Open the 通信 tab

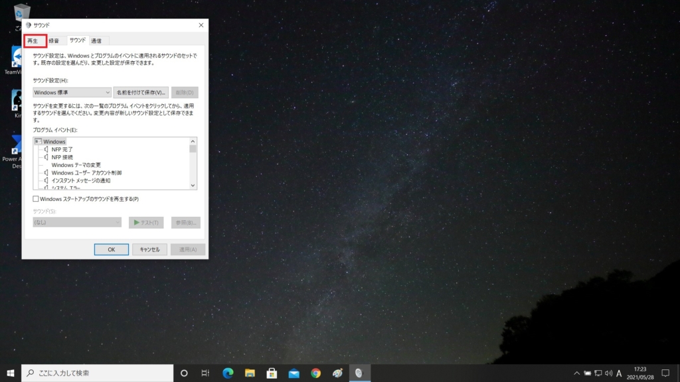point(95,40)
